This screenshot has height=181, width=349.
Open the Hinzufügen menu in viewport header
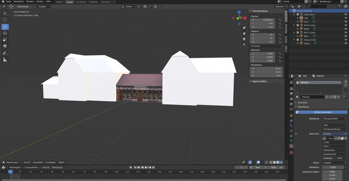coord(51,162)
